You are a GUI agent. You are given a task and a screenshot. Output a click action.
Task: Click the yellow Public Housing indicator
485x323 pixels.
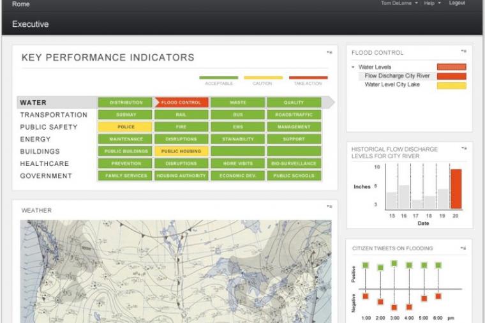pyautogui.click(x=181, y=151)
